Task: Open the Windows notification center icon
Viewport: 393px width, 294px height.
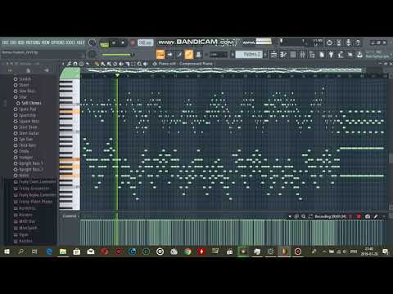Action: coord(386,252)
